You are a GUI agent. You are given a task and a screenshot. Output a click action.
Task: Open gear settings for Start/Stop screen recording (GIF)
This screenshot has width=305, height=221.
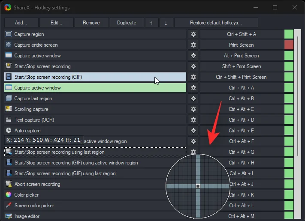(x=193, y=77)
